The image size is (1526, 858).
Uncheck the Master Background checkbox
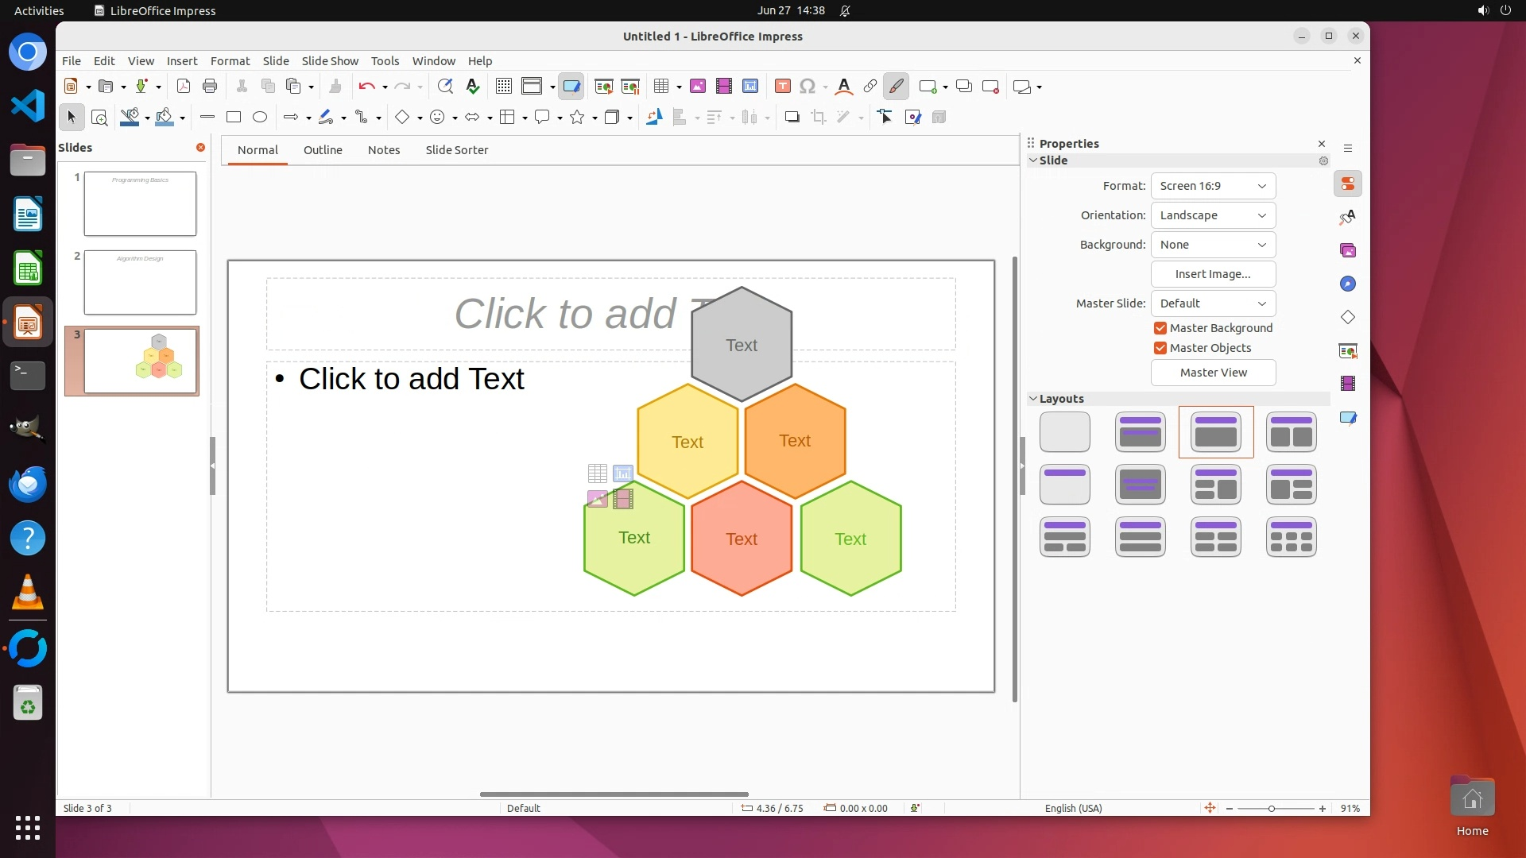(1160, 328)
